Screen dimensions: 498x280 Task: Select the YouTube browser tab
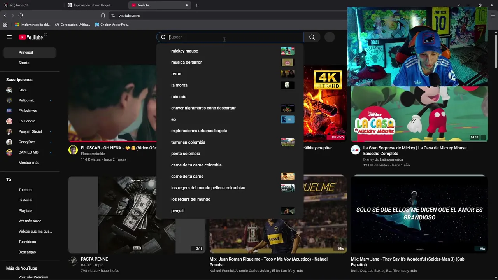coord(160,5)
